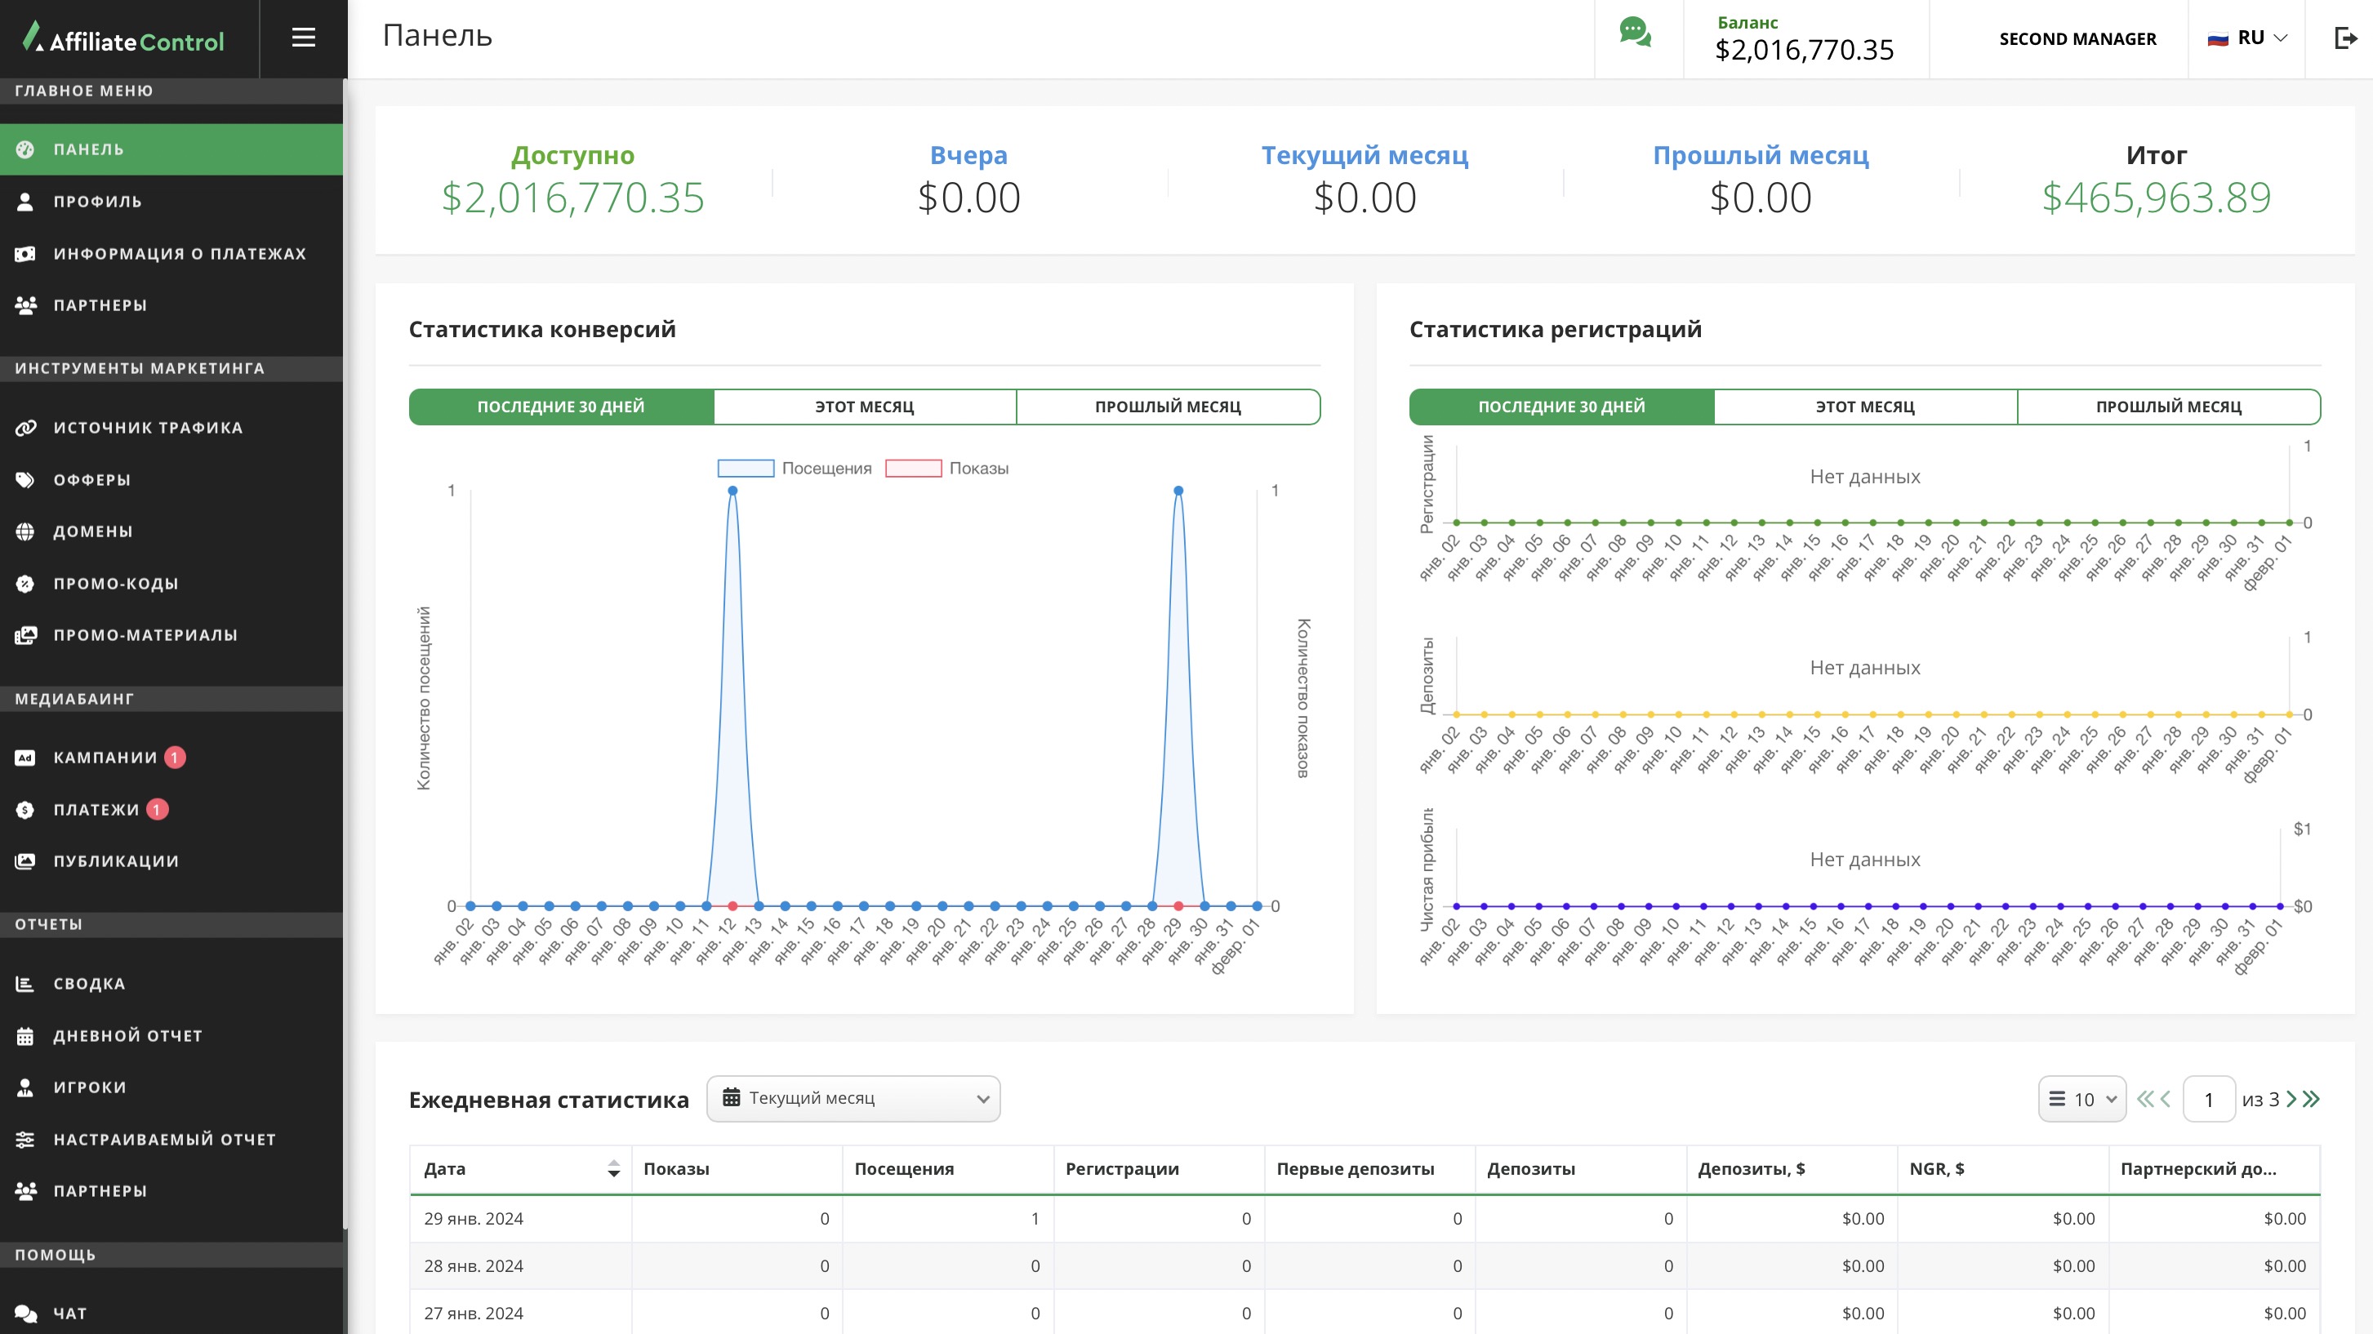This screenshot has width=2373, height=1334.
Task: Go to next page of daily statistics
Action: pyautogui.click(x=2291, y=1099)
